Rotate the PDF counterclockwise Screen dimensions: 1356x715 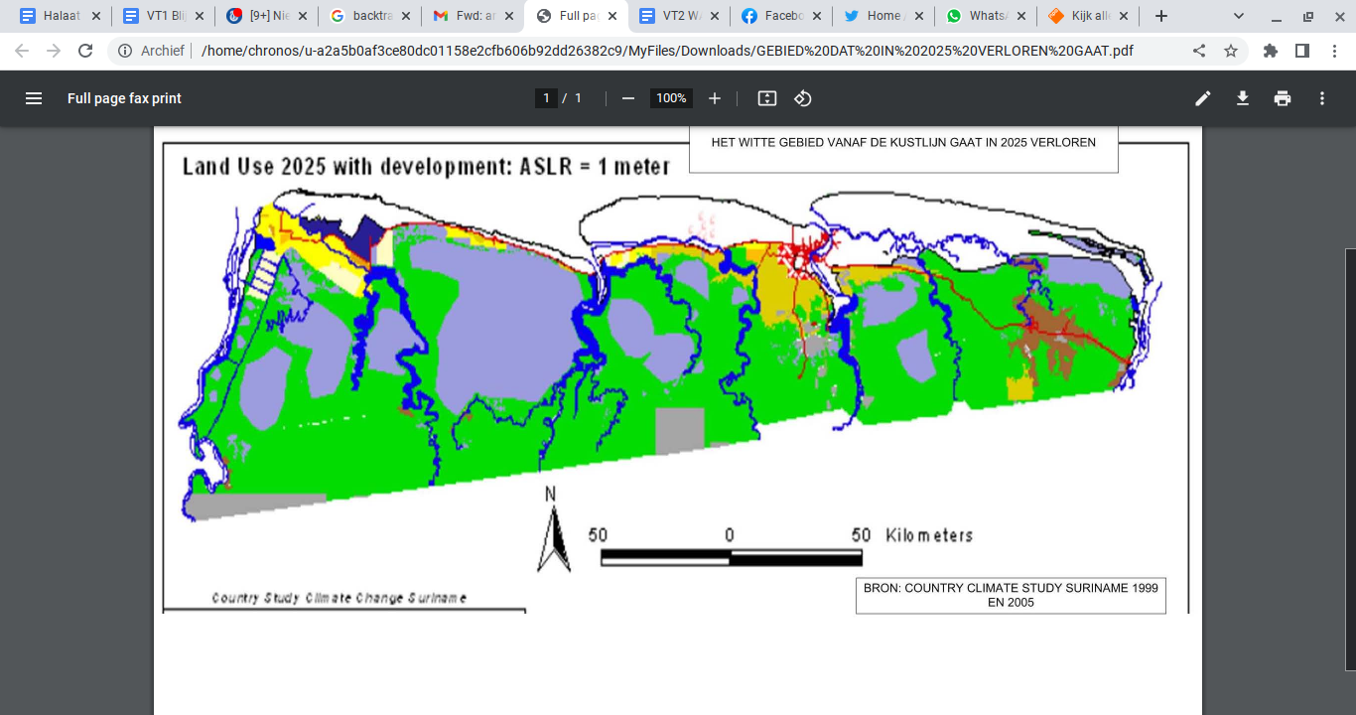(803, 98)
